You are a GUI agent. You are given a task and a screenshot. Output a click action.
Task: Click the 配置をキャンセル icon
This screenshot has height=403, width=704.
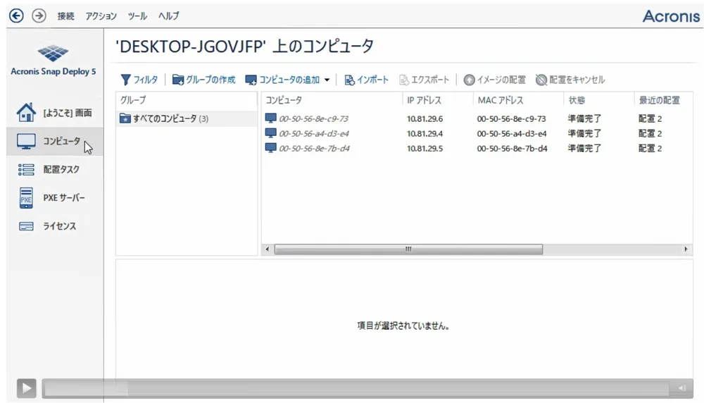[x=541, y=80]
